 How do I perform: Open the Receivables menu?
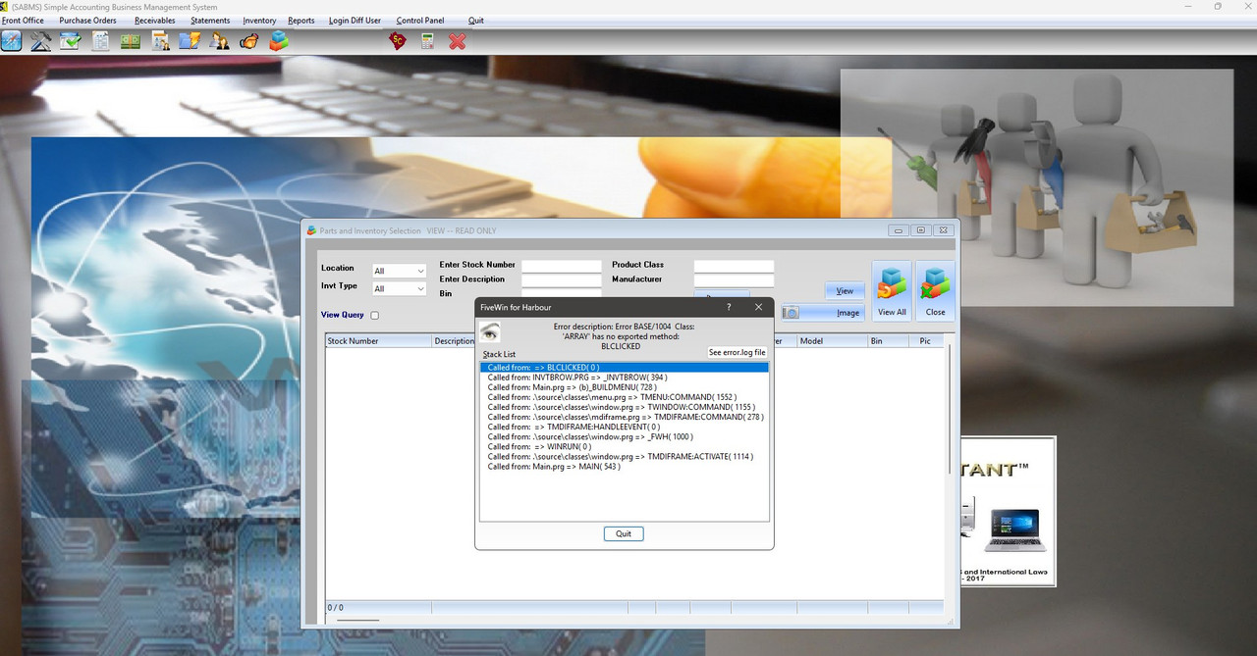tap(155, 21)
